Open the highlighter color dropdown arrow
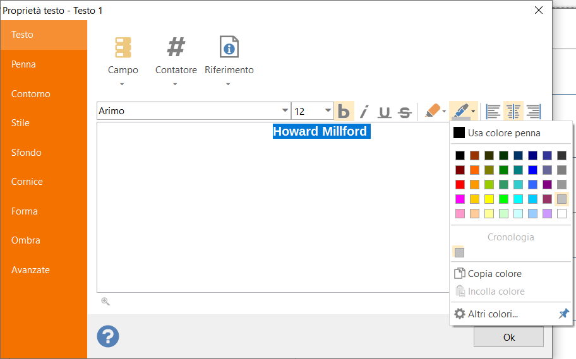The image size is (576, 359). (444, 112)
